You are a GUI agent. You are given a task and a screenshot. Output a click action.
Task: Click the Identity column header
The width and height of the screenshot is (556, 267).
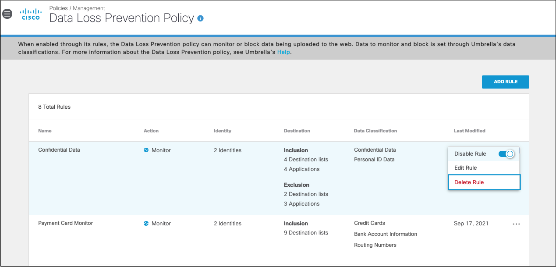tap(223, 131)
